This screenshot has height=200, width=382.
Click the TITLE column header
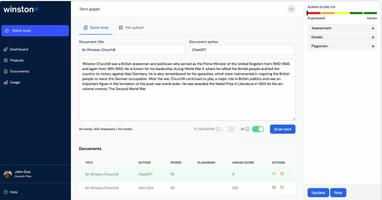pyautogui.click(x=89, y=163)
